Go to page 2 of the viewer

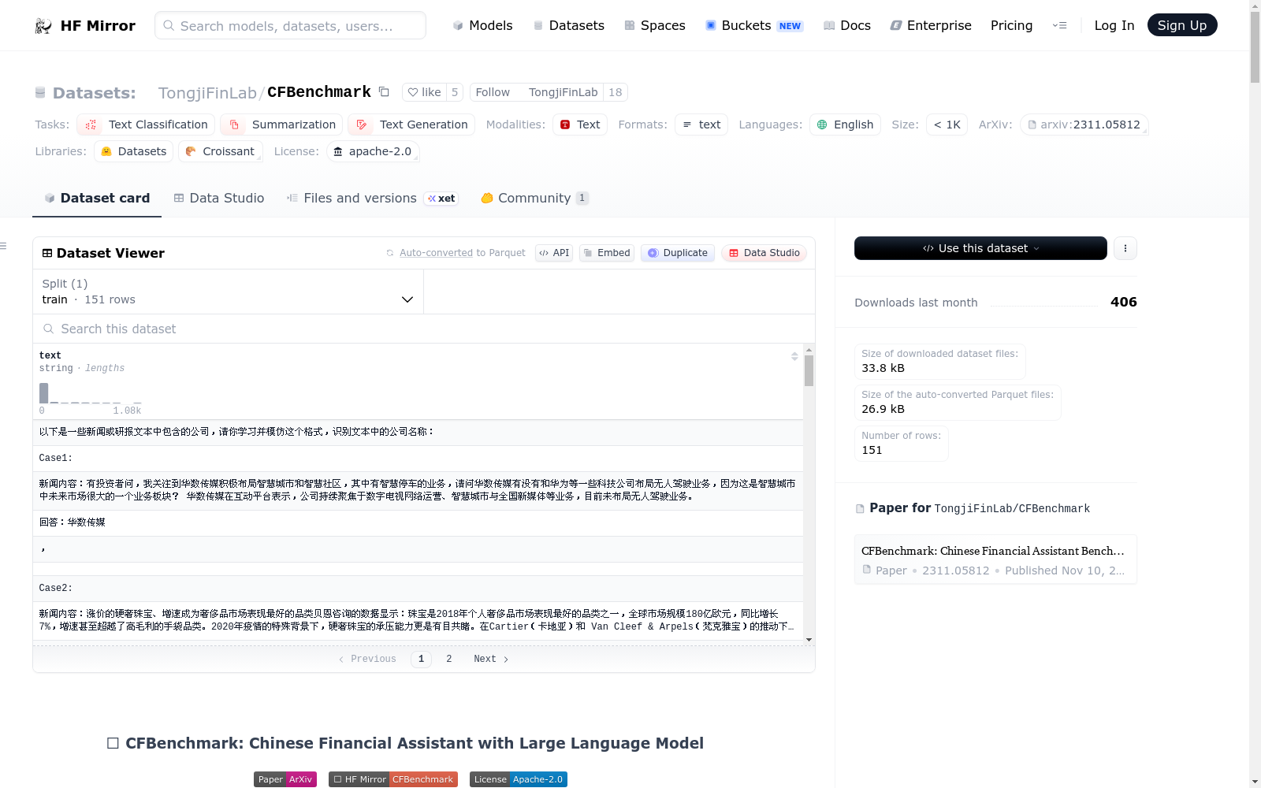[x=449, y=659]
